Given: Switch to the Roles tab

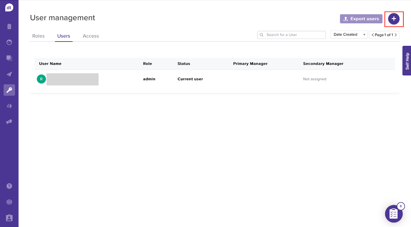Looking at the screenshot, I should [38, 36].
